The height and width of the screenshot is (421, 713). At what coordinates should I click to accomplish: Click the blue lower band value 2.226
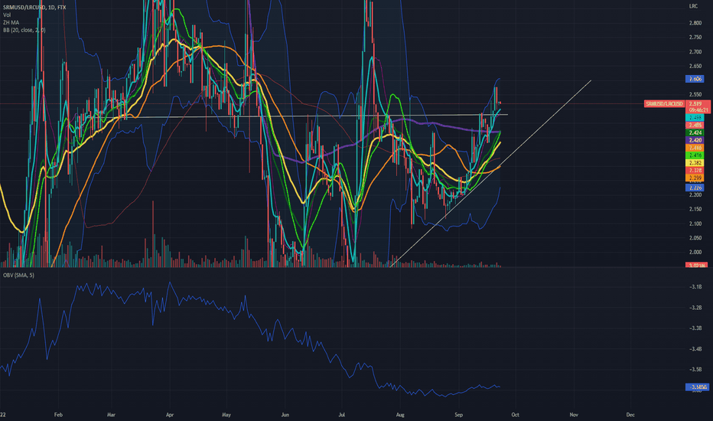pos(695,188)
